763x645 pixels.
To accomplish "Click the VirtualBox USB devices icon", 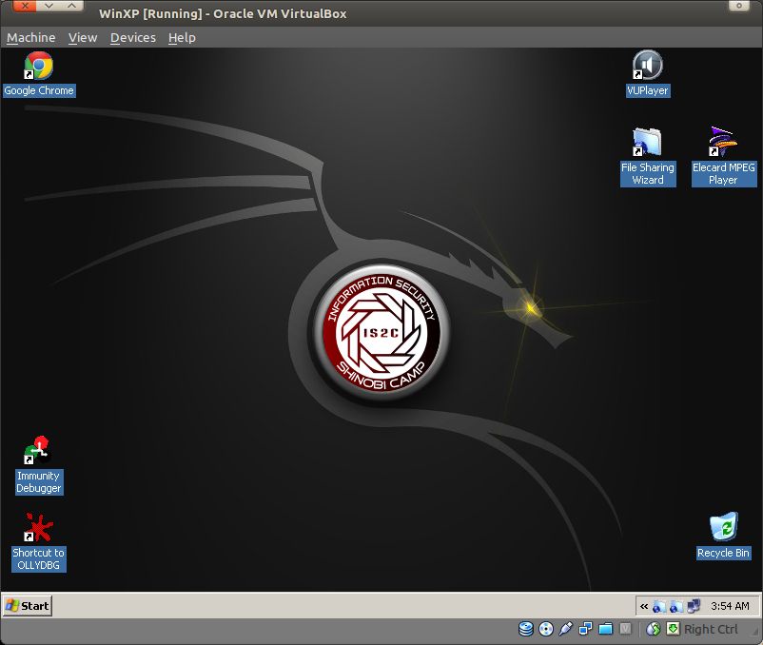I will pos(565,629).
